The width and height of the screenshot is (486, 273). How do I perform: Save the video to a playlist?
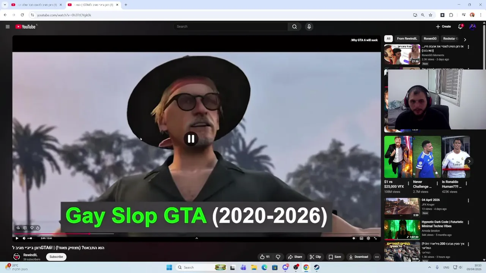[335, 257]
